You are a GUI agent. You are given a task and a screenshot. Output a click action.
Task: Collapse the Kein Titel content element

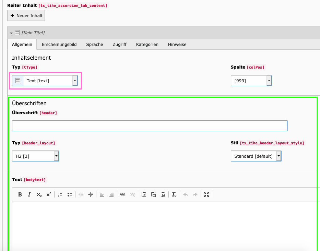click(x=11, y=33)
